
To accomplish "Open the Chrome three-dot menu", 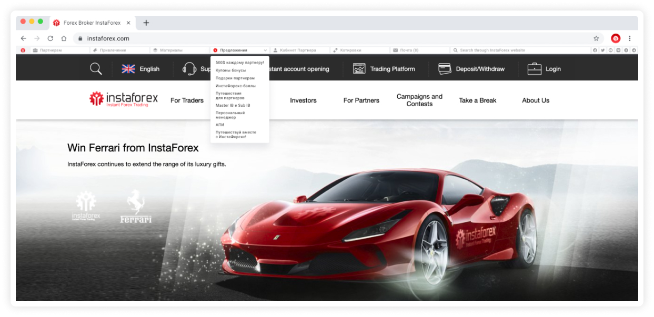I will 630,38.
